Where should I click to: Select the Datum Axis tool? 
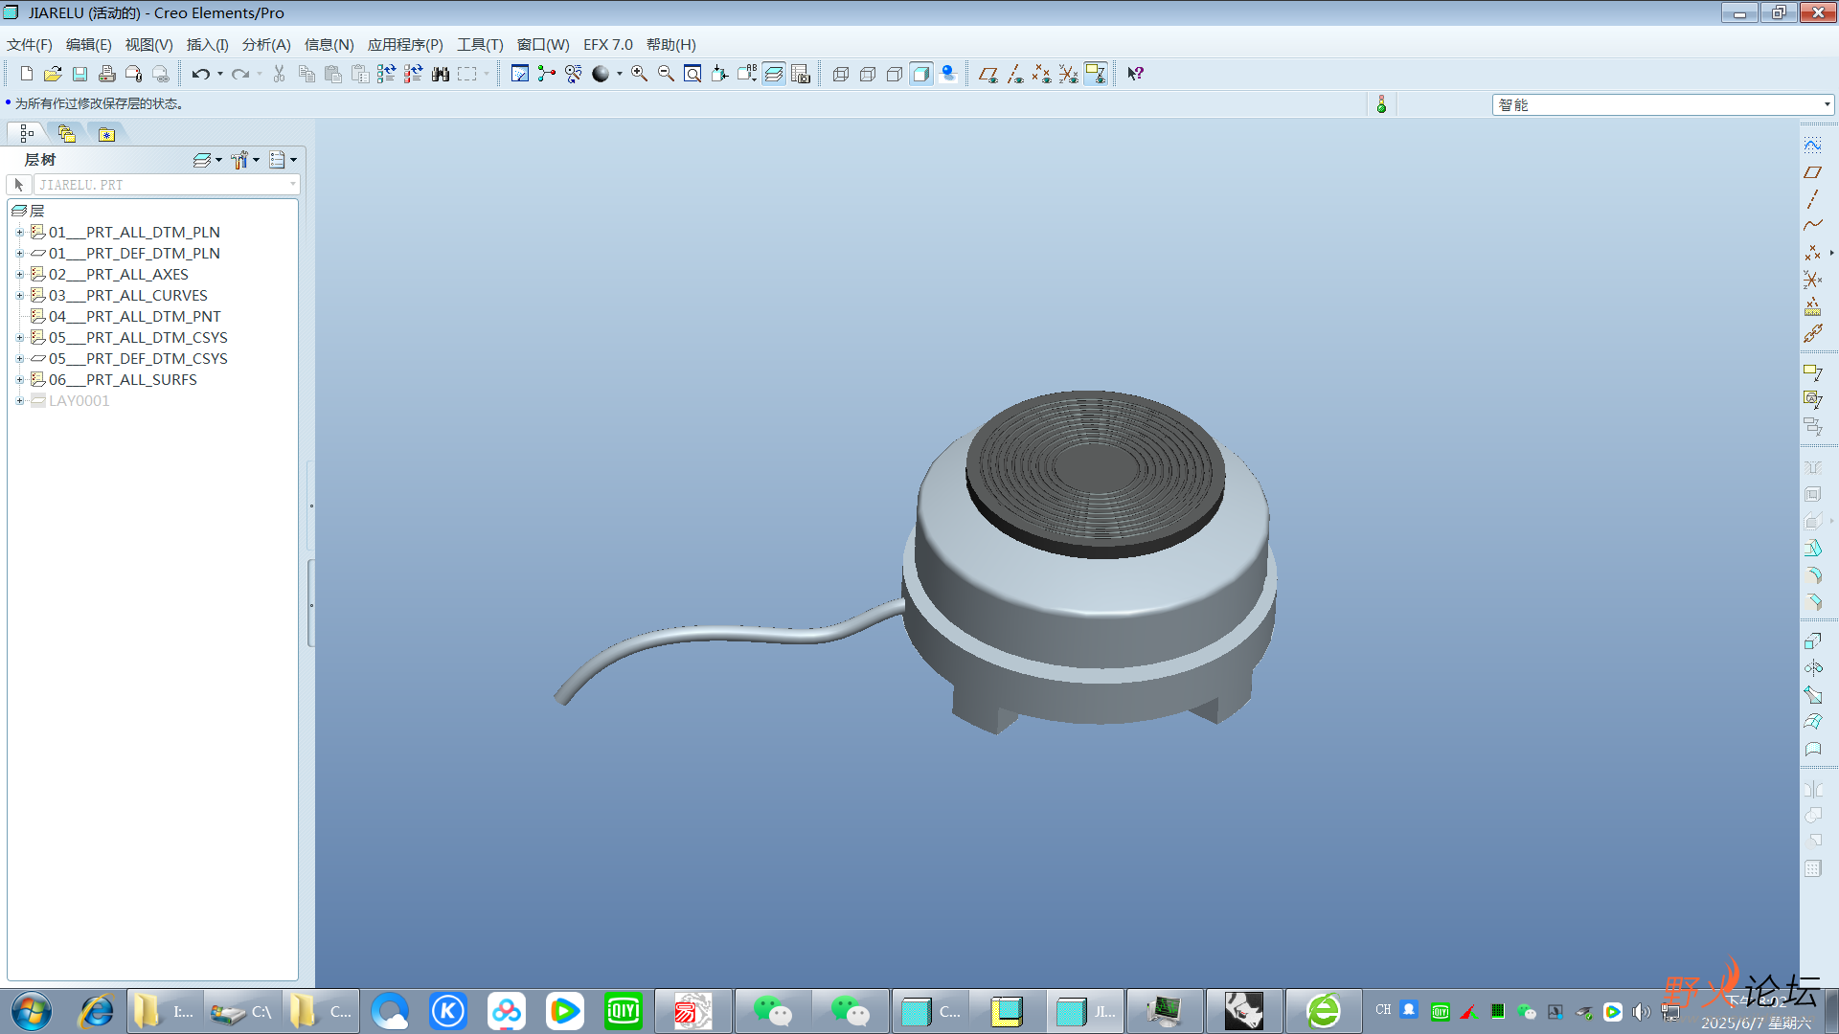click(x=1812, y=199)
